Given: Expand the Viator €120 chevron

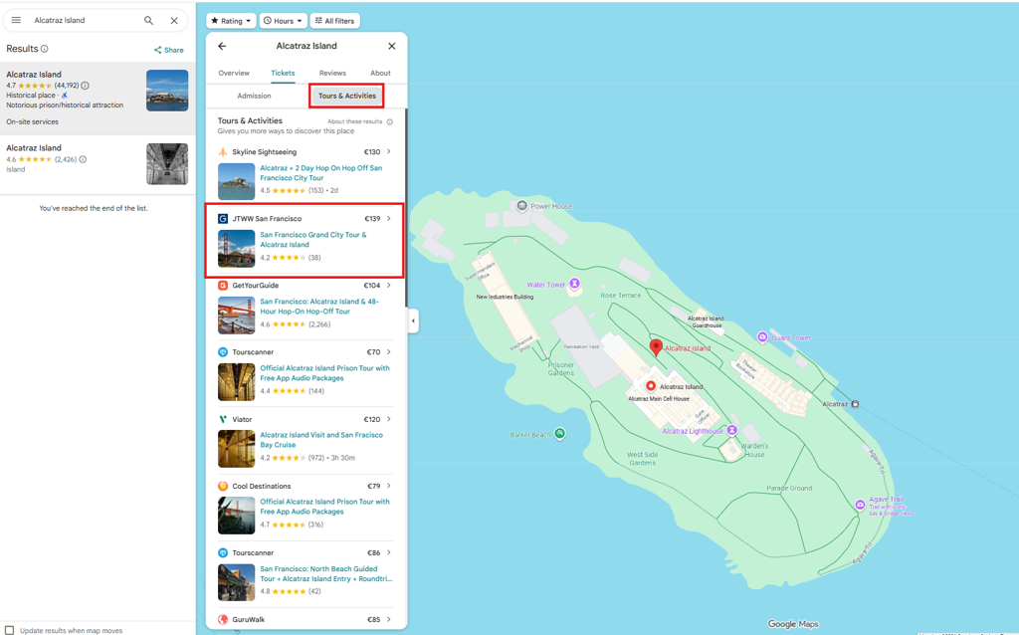Looking at the screenshot, I should coord(389,419).
